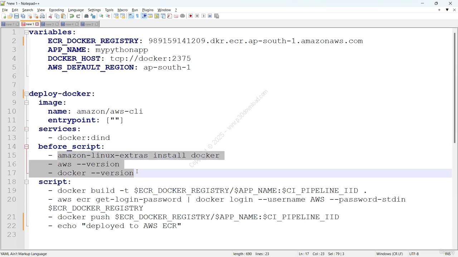Click the Ln : 17 Col : 23 position indicator
The width and height of the screenshot is (458, 257).
tap(311, 254)
